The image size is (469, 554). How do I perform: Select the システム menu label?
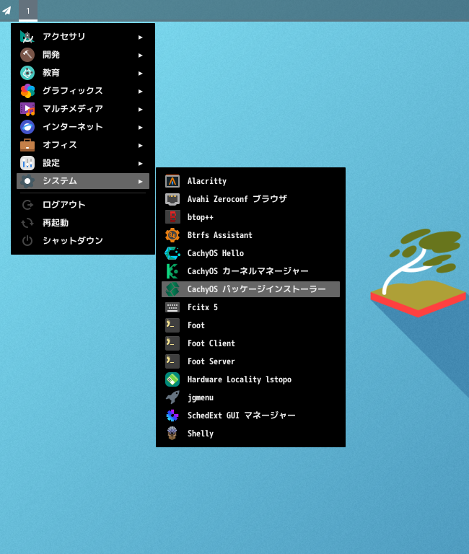[x=59, y=180]
